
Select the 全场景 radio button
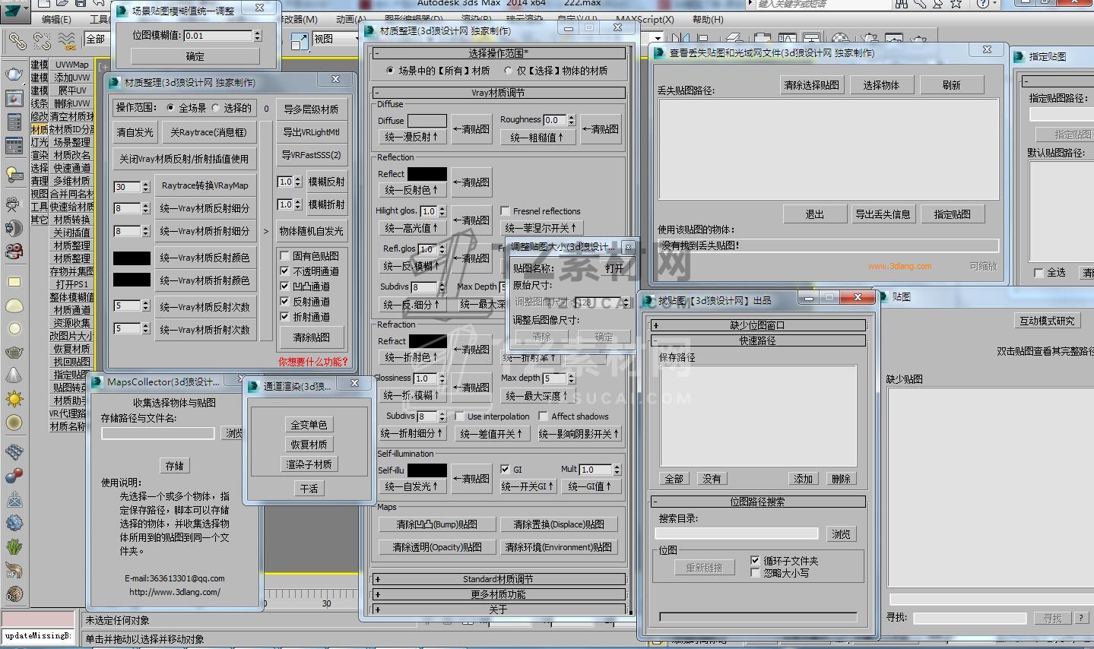click(170, 108)
